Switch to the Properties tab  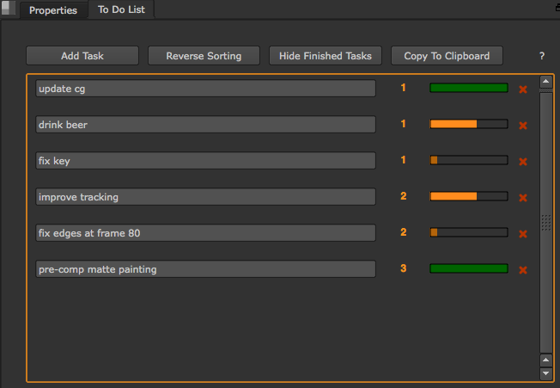(x=52, y=11)
